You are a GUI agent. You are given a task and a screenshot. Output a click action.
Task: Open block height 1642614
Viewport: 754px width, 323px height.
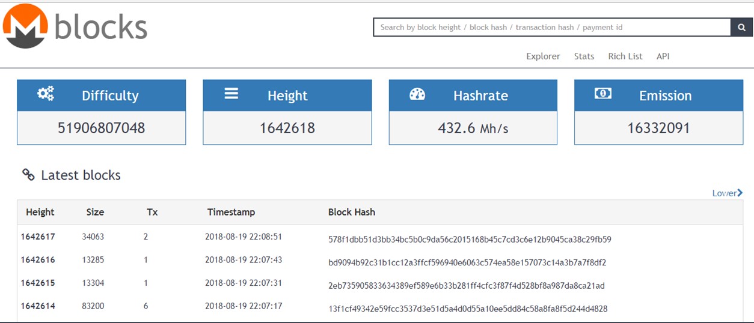point(38,306)
